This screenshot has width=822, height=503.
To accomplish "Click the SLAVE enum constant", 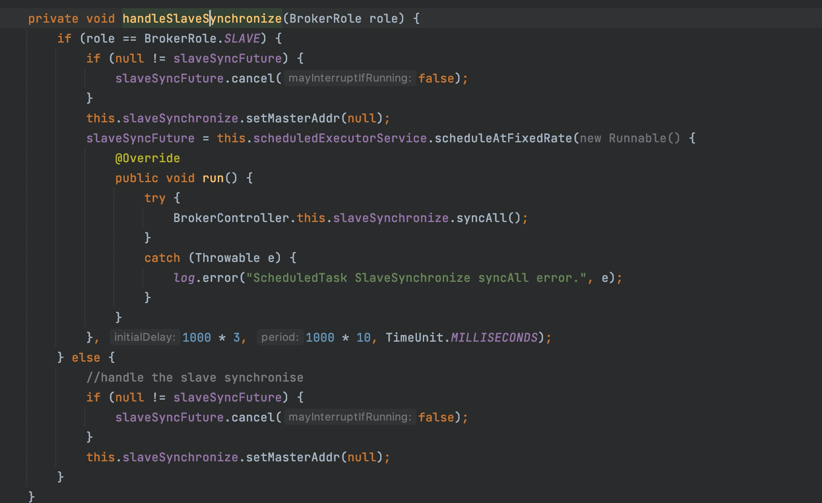I will [x=242, y=39].
